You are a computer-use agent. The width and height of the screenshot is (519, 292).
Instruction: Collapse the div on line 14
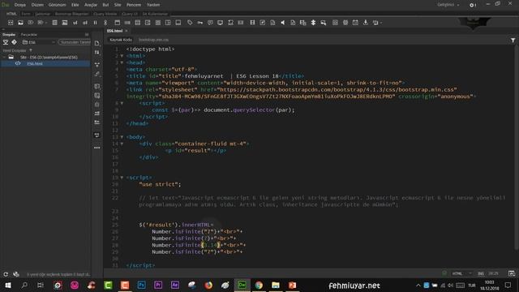(x=122, y=144)
